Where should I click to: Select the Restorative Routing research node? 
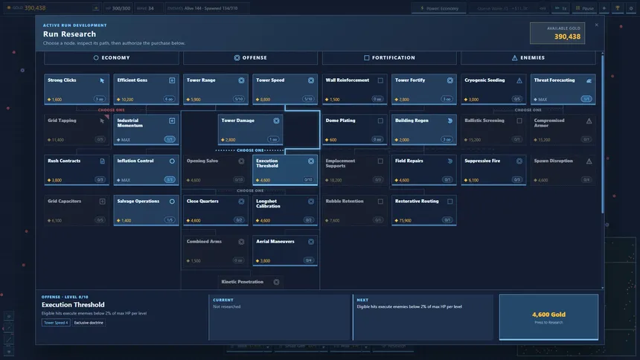click(424, 210)
